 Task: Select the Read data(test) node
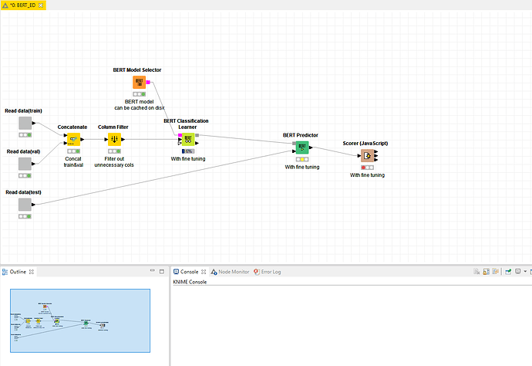[x=25, y=205]
